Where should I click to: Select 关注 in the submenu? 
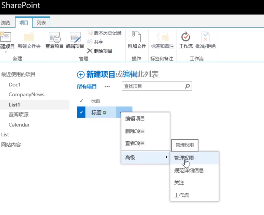click(x=194, y=183)
